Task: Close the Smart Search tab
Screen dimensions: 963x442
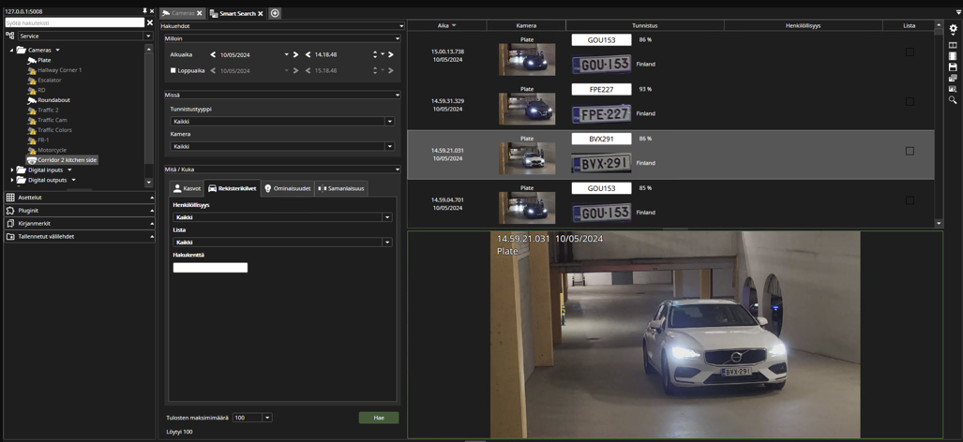Action: coord(261,13)
